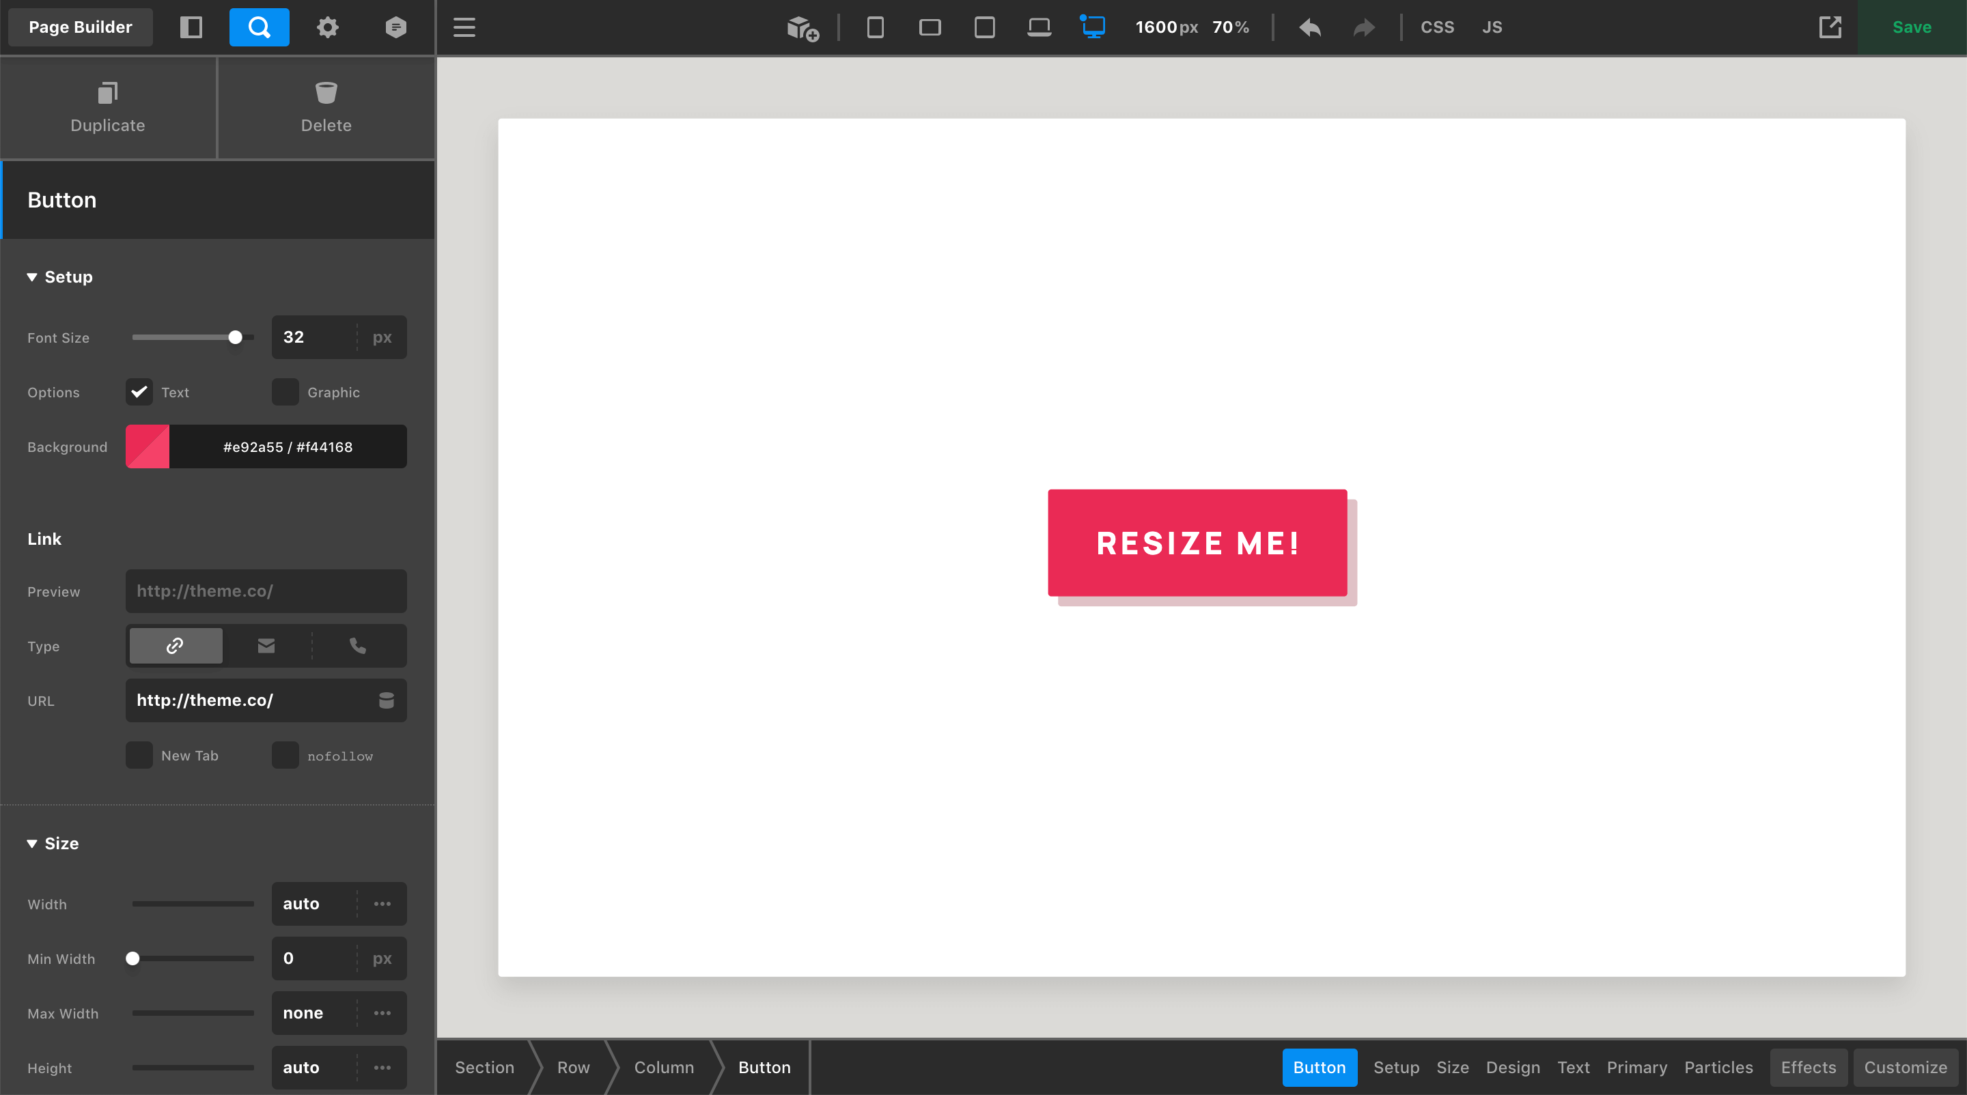Click the external link open icon
Screen dimensions: 1967x1095
1830,26
